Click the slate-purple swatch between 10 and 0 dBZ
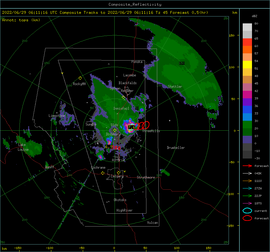 point(247,140)
